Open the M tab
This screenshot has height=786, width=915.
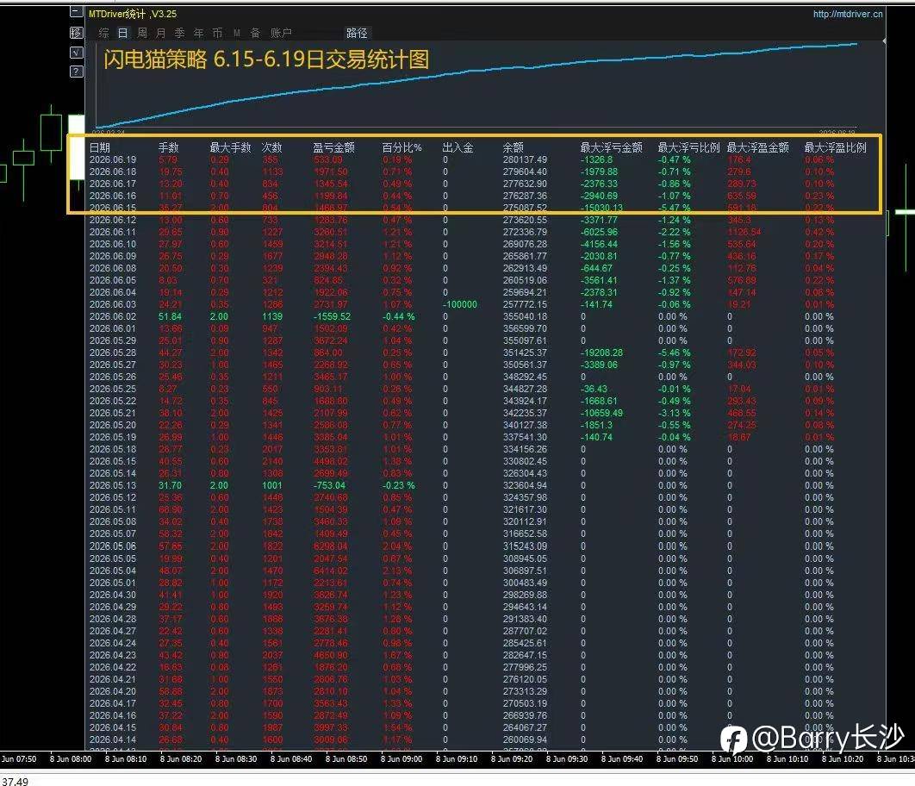click(237, 33)
